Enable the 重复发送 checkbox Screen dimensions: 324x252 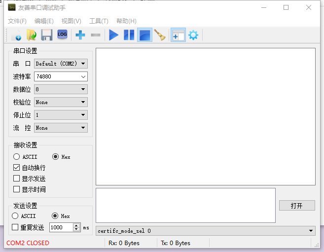pos(15,227)
